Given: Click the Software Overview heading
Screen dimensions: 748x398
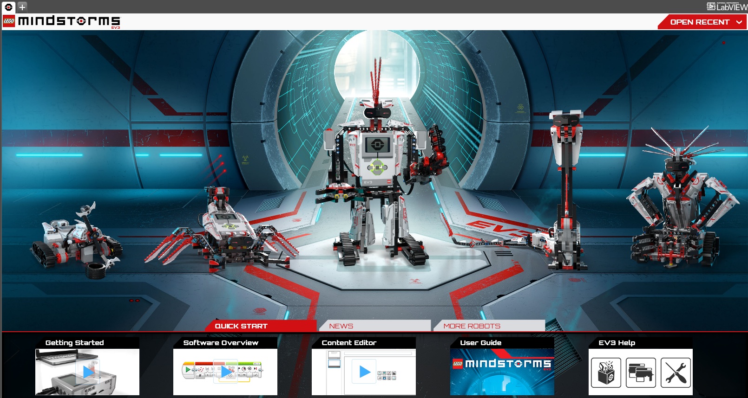Looking at the screenshot, I should [221, 343].
